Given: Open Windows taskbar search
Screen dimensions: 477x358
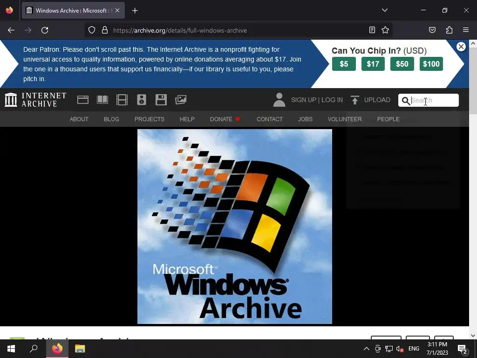Looking at the screenshot, I should click(x=34, y=349).
